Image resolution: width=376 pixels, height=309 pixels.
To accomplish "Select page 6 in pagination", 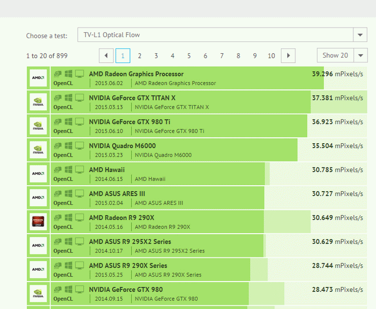I will pos(205,56).
